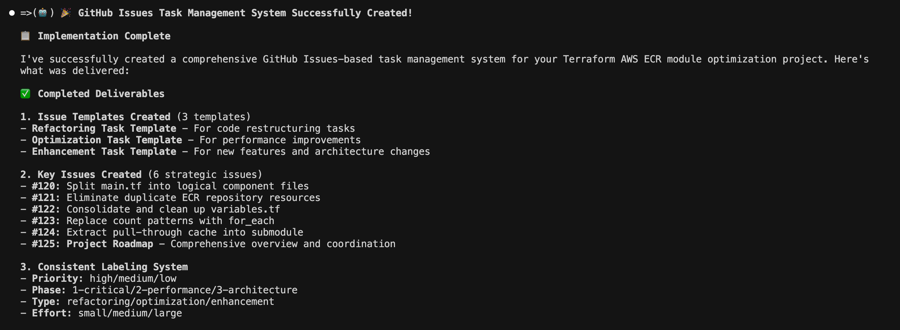Select issue number #121
The height and width of the screenshot is (330, 900).
tap(46, 198)
